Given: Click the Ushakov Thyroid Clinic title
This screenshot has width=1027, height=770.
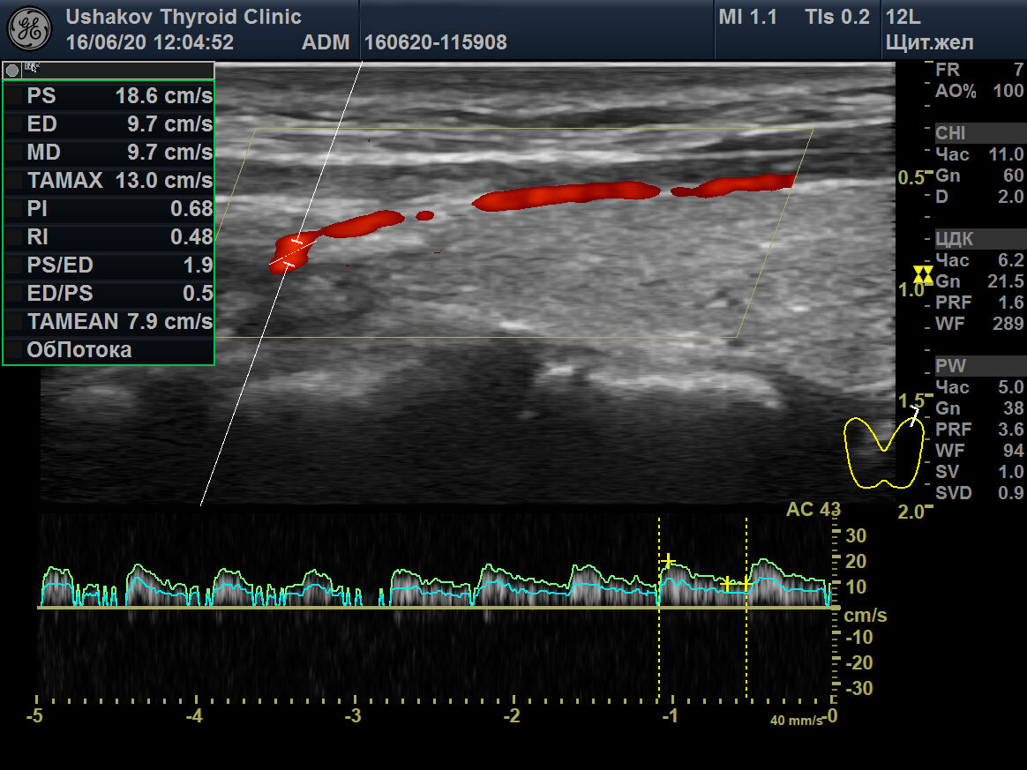Looking at the screenshot, I should [x=184, y=17].
